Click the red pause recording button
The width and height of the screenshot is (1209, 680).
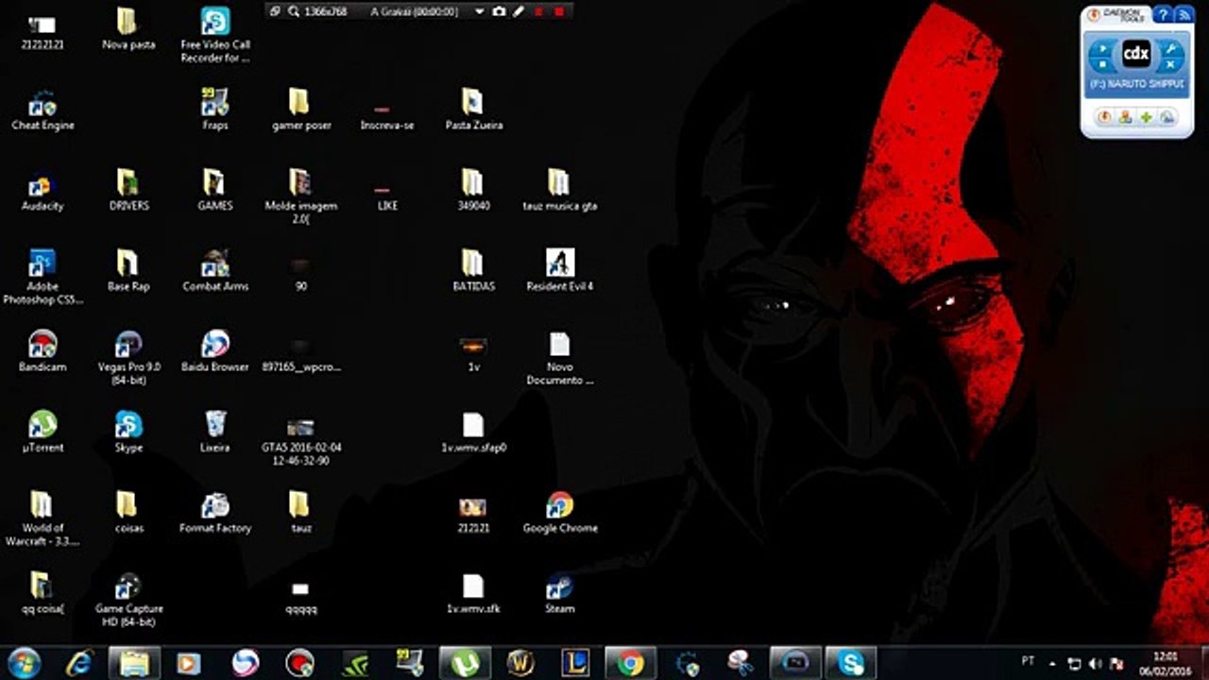pos(539,11)
